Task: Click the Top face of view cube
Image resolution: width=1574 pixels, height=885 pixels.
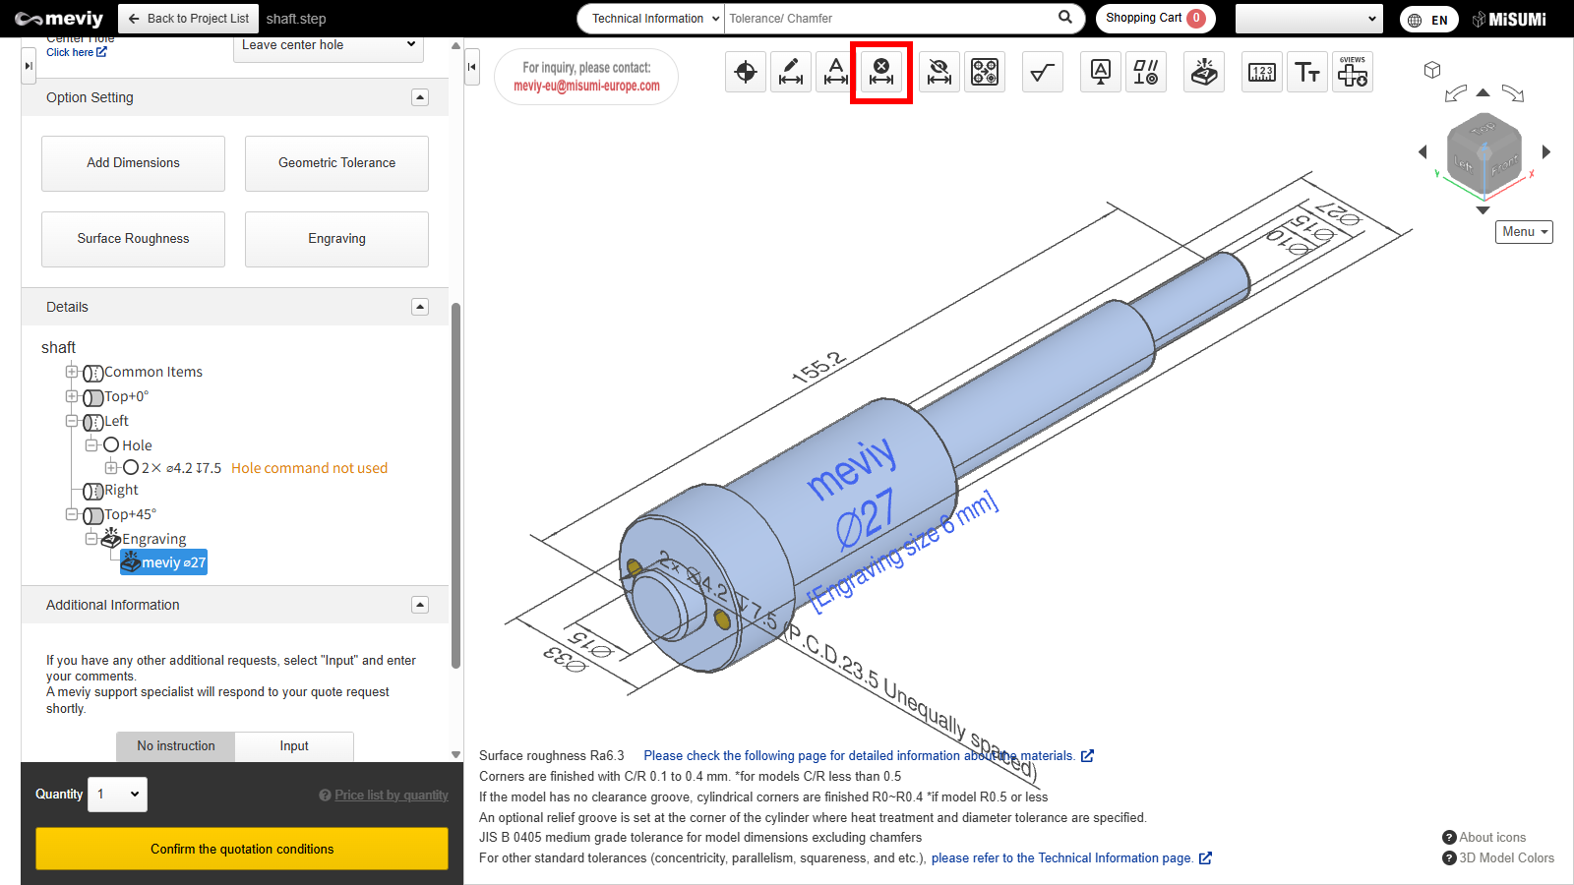Action: tap(1483, 128)
